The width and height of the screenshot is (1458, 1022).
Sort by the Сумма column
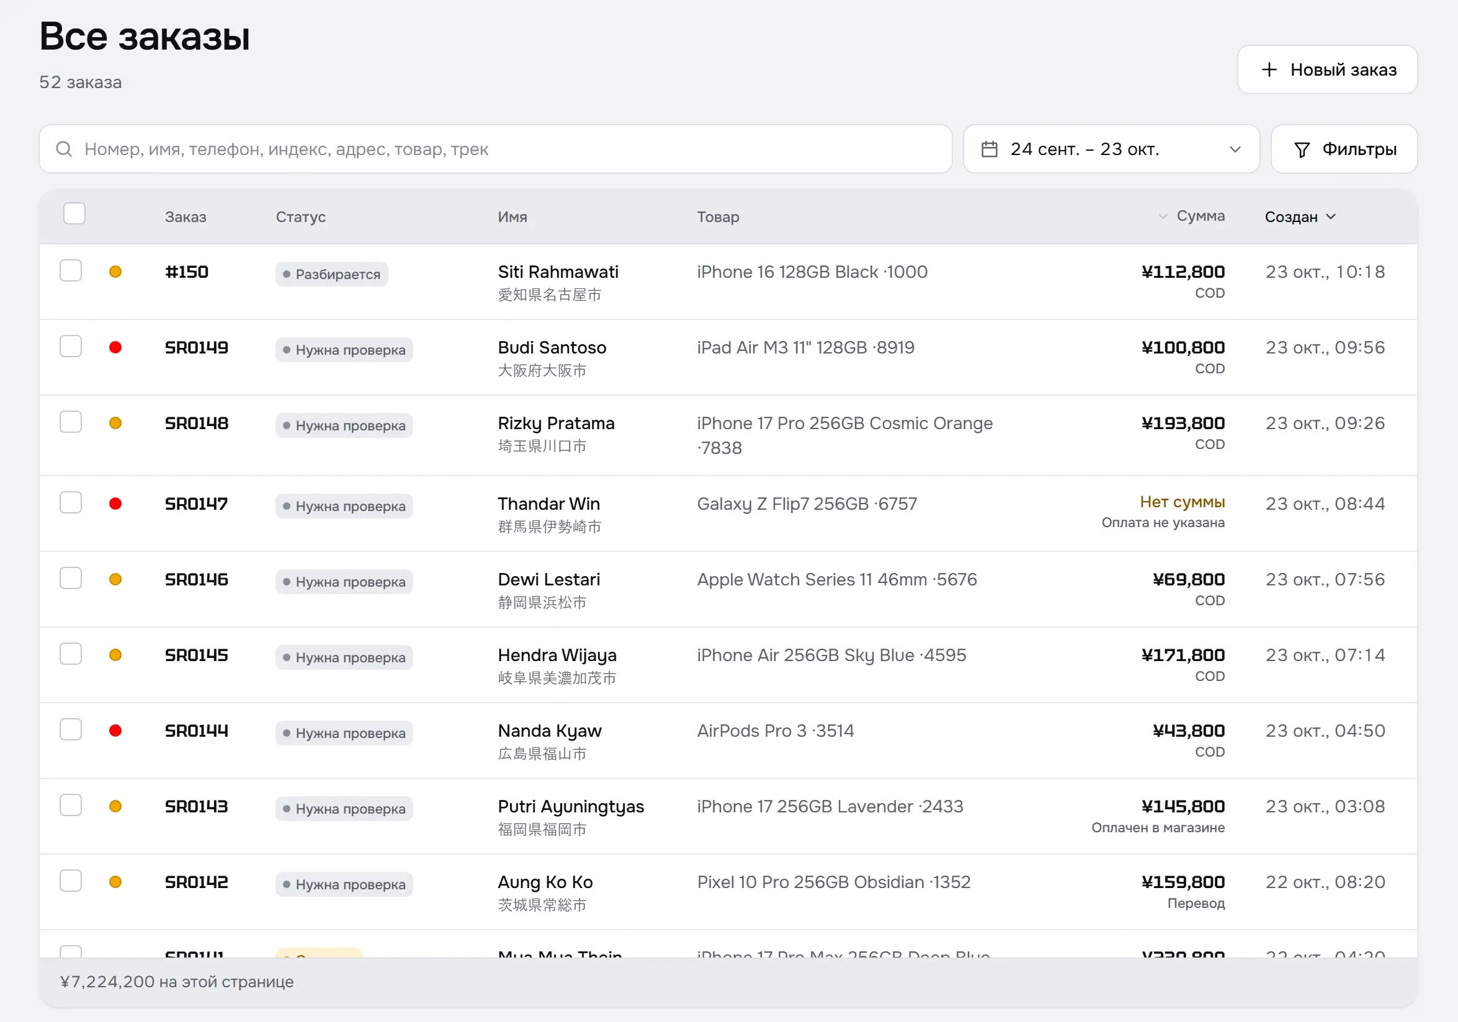[1192, 216]
